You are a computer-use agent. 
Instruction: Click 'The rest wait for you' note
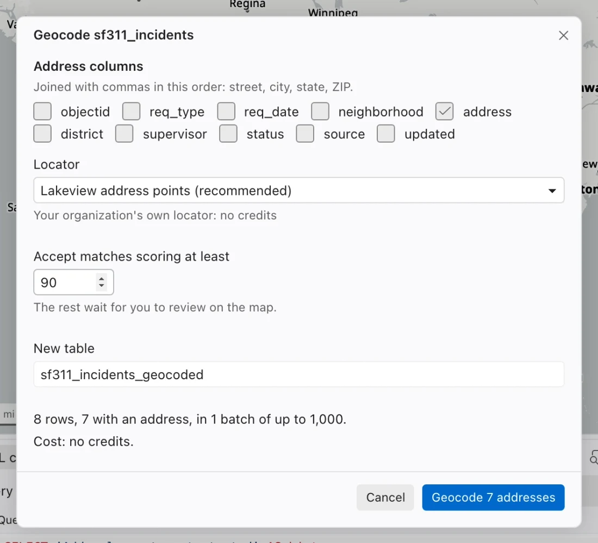155,307
